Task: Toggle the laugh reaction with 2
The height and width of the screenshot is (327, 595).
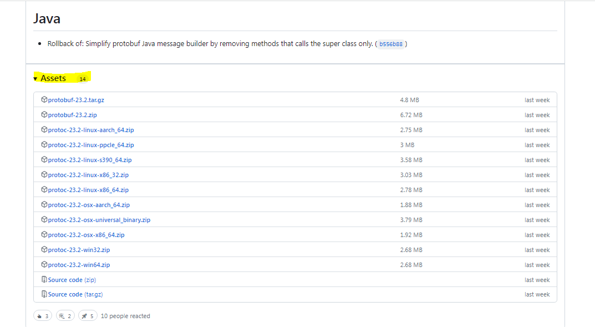Action: (x=65, y=316)
